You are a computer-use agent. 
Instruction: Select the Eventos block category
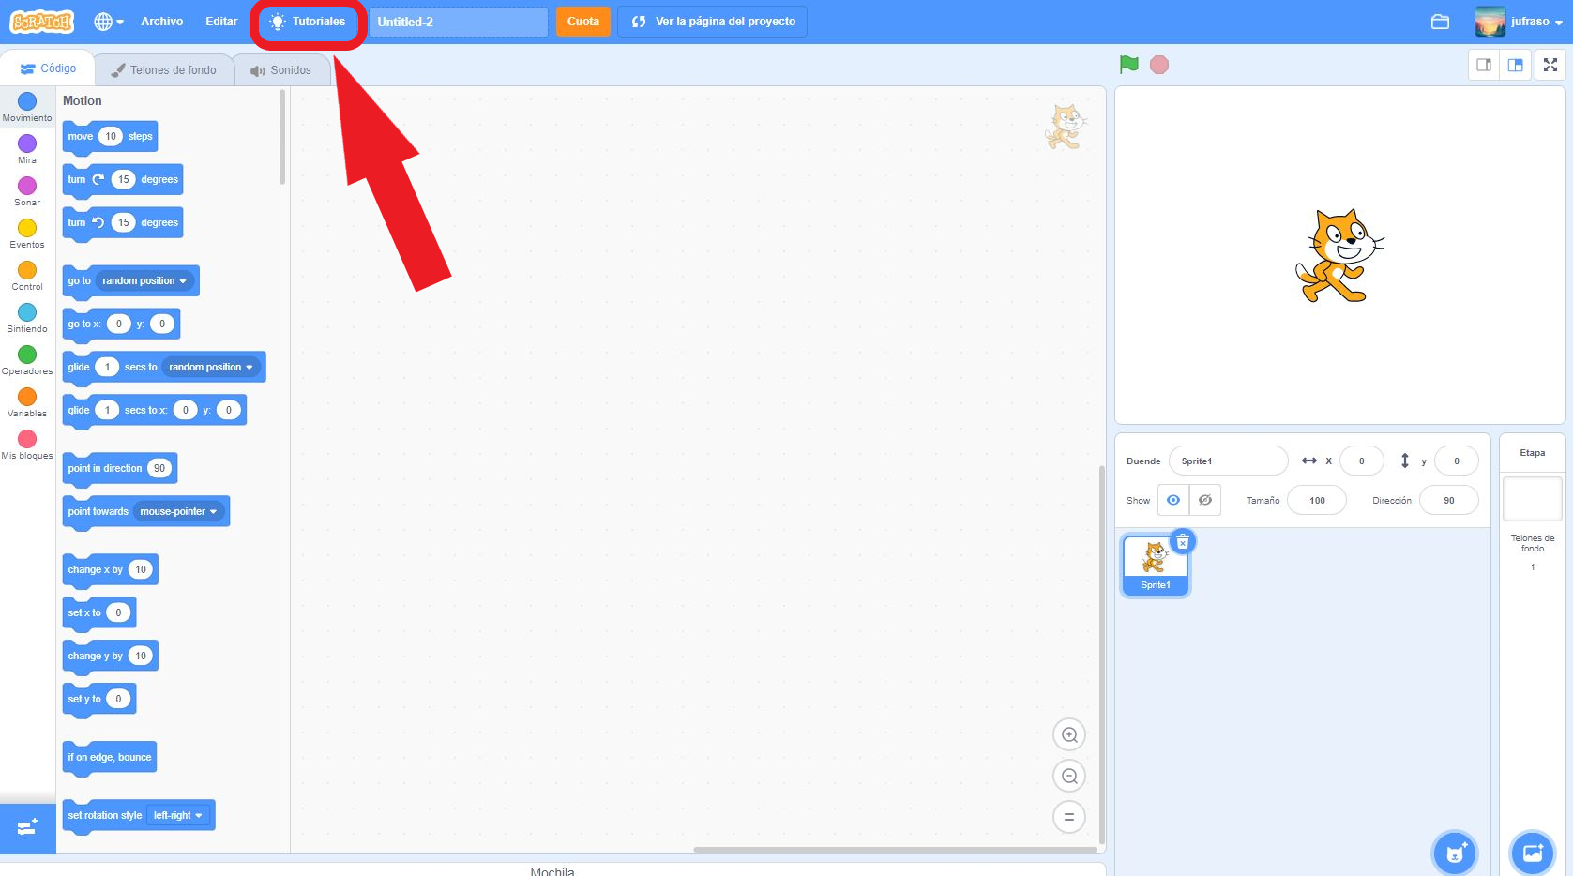[x=26, y=230]
